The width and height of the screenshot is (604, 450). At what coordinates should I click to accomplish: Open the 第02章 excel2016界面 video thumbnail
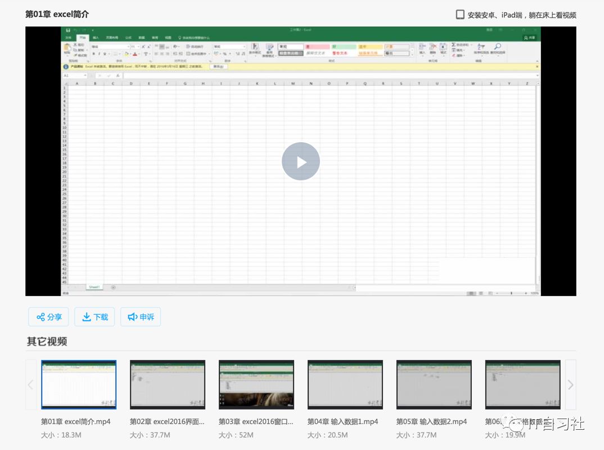(167, 384)
